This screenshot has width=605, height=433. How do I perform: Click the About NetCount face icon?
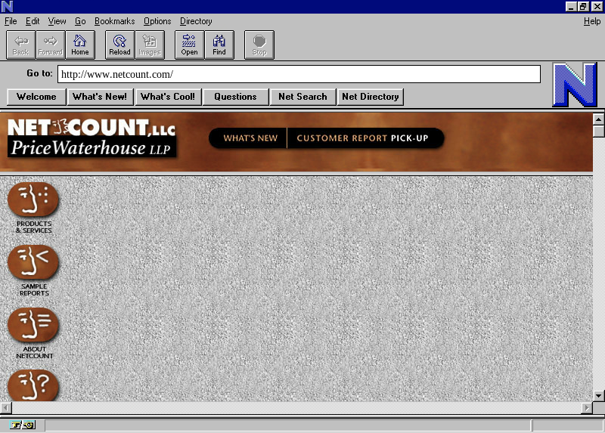pos(33,325)
